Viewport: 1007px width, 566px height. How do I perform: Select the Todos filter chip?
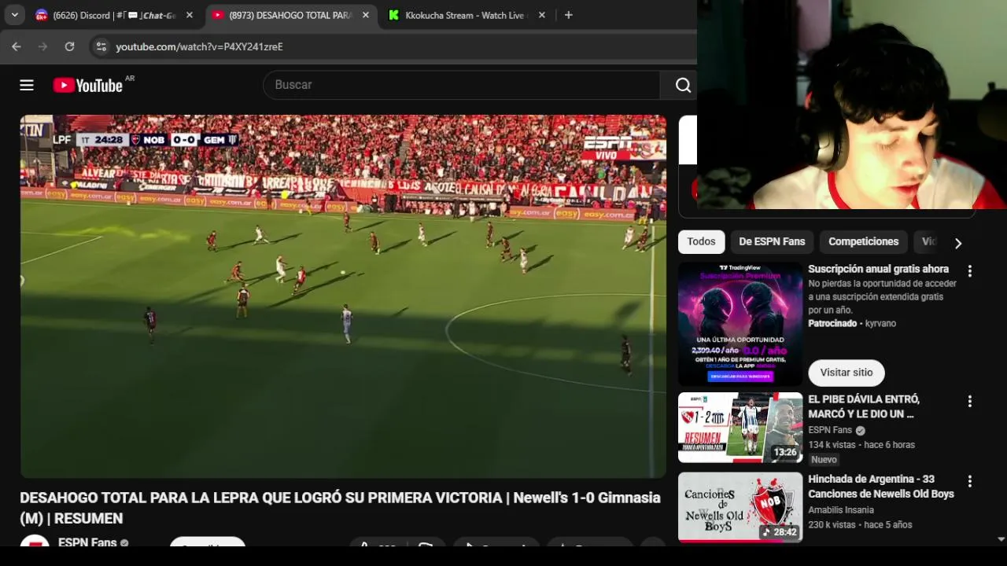pos(701,242)
